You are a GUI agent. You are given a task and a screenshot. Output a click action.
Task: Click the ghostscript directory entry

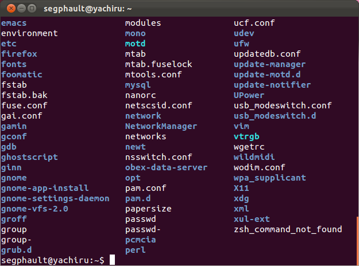pyautogui.click(x=29, y=157)
